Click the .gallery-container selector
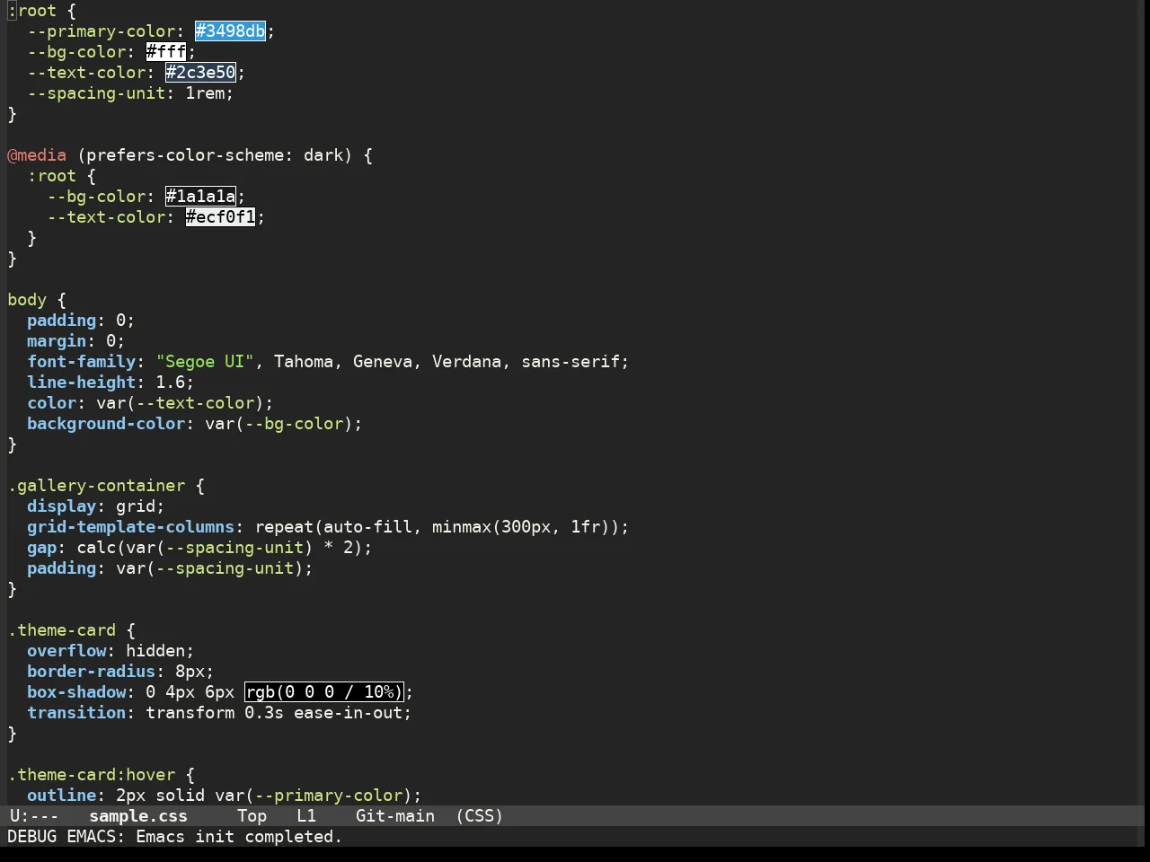 click(x=96, y=486)
